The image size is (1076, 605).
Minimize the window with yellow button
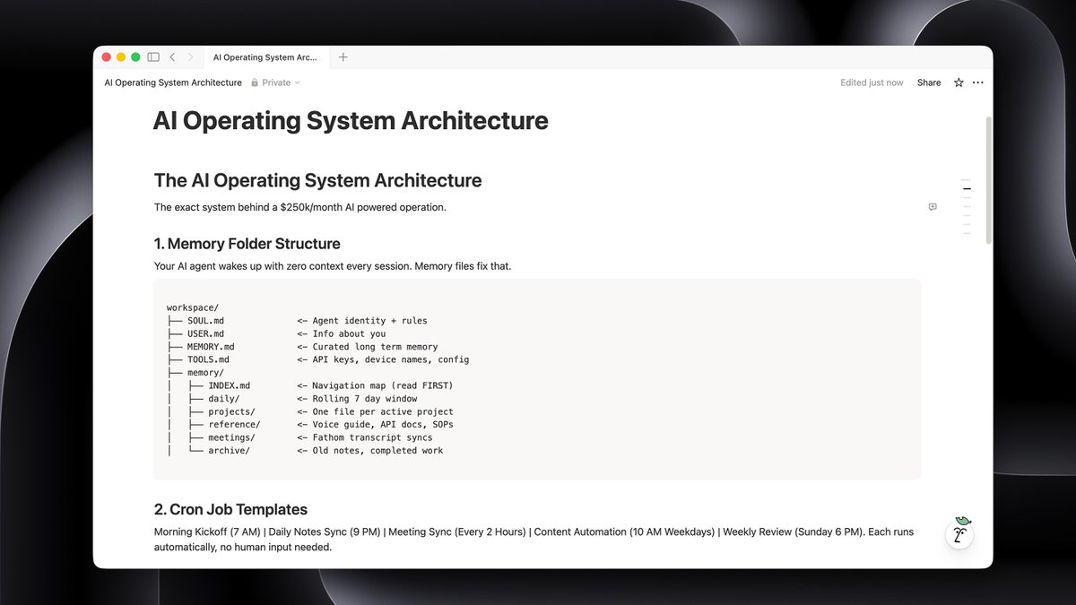point(121,57)
